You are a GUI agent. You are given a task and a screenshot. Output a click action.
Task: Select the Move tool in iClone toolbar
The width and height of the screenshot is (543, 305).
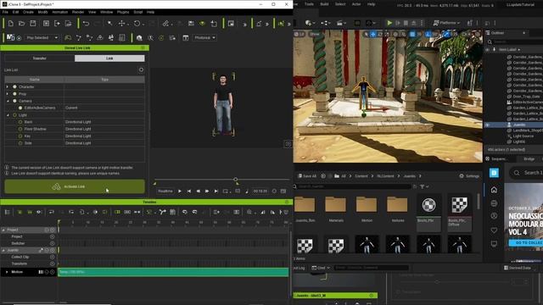pos(121,24)
